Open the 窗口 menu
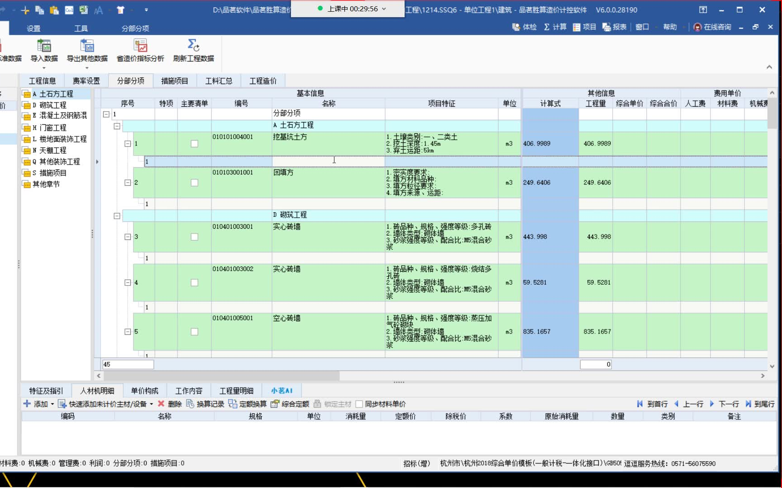Image resolution: width=782 pixels, height=488 pixels. click(x=642, y=27)
